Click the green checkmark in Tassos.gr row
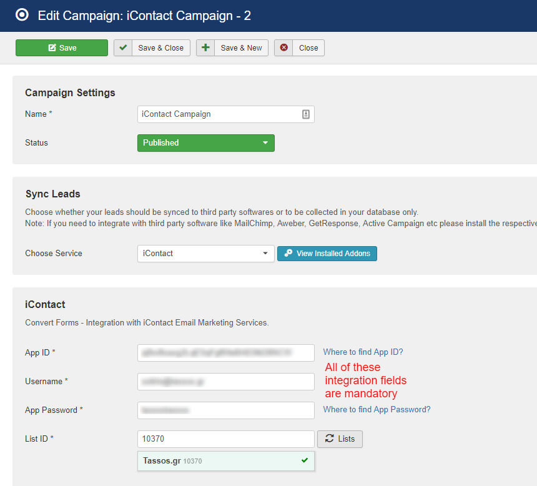The height and width of the screenshot is (486, 537). [x=305, y=460]
